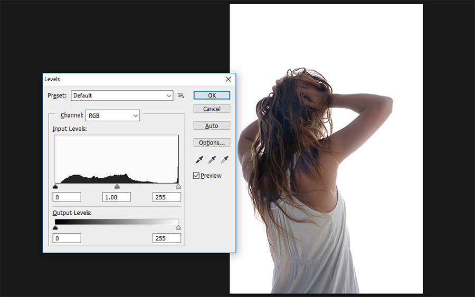
Task: Click the input shadow slider triangle
Action: 55,187
